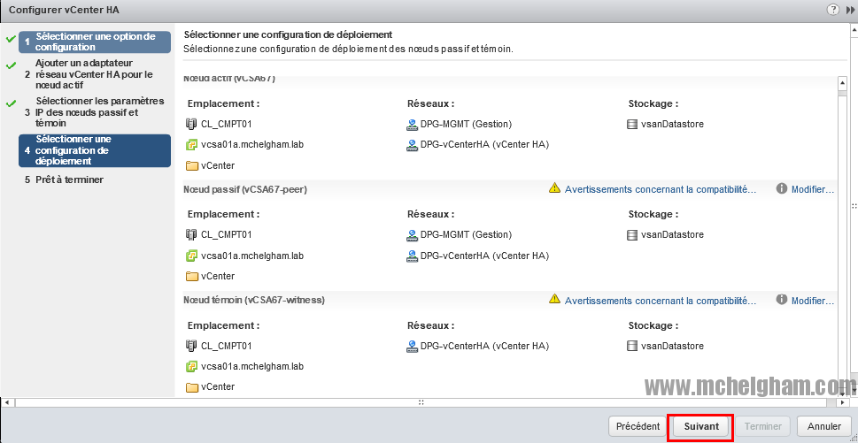The width and height of the screenshot is (858, 443).
Task: Click vCenter server icon under Nœud témoin
Action: pos(191,367)
